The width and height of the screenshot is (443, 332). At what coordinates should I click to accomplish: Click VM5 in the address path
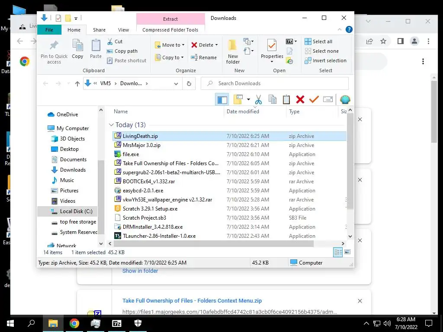tap(106, 83)
